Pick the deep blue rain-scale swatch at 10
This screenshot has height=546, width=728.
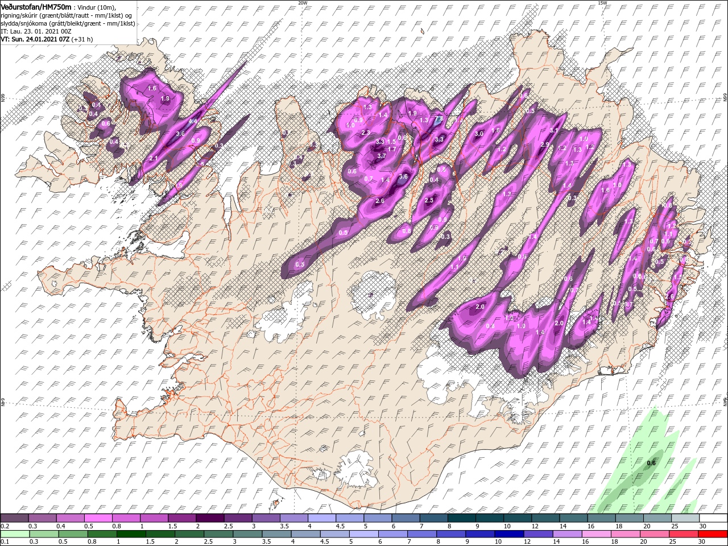(508, 534)
